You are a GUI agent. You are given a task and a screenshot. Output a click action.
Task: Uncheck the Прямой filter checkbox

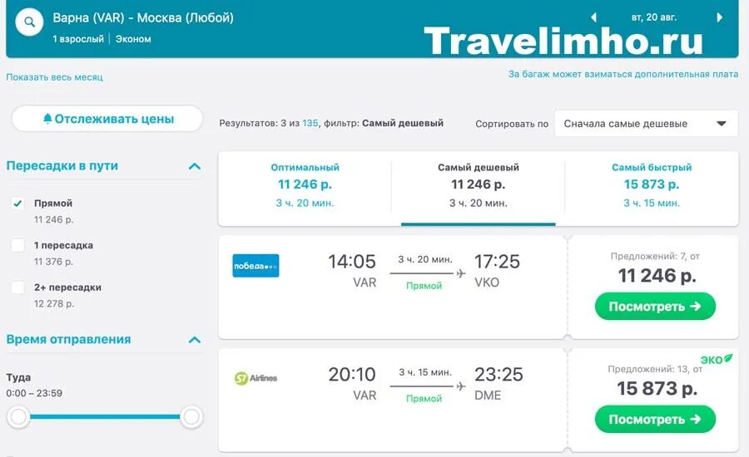17,204
